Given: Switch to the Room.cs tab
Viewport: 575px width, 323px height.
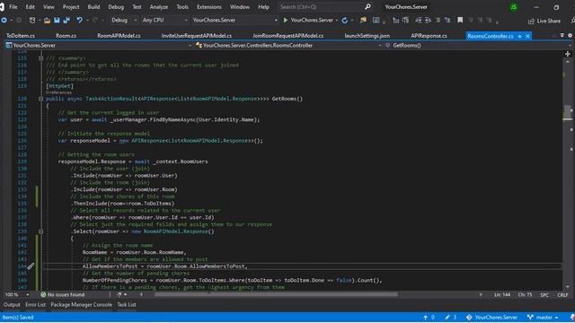Looking at the screenshot, I should tap(66, 36).
